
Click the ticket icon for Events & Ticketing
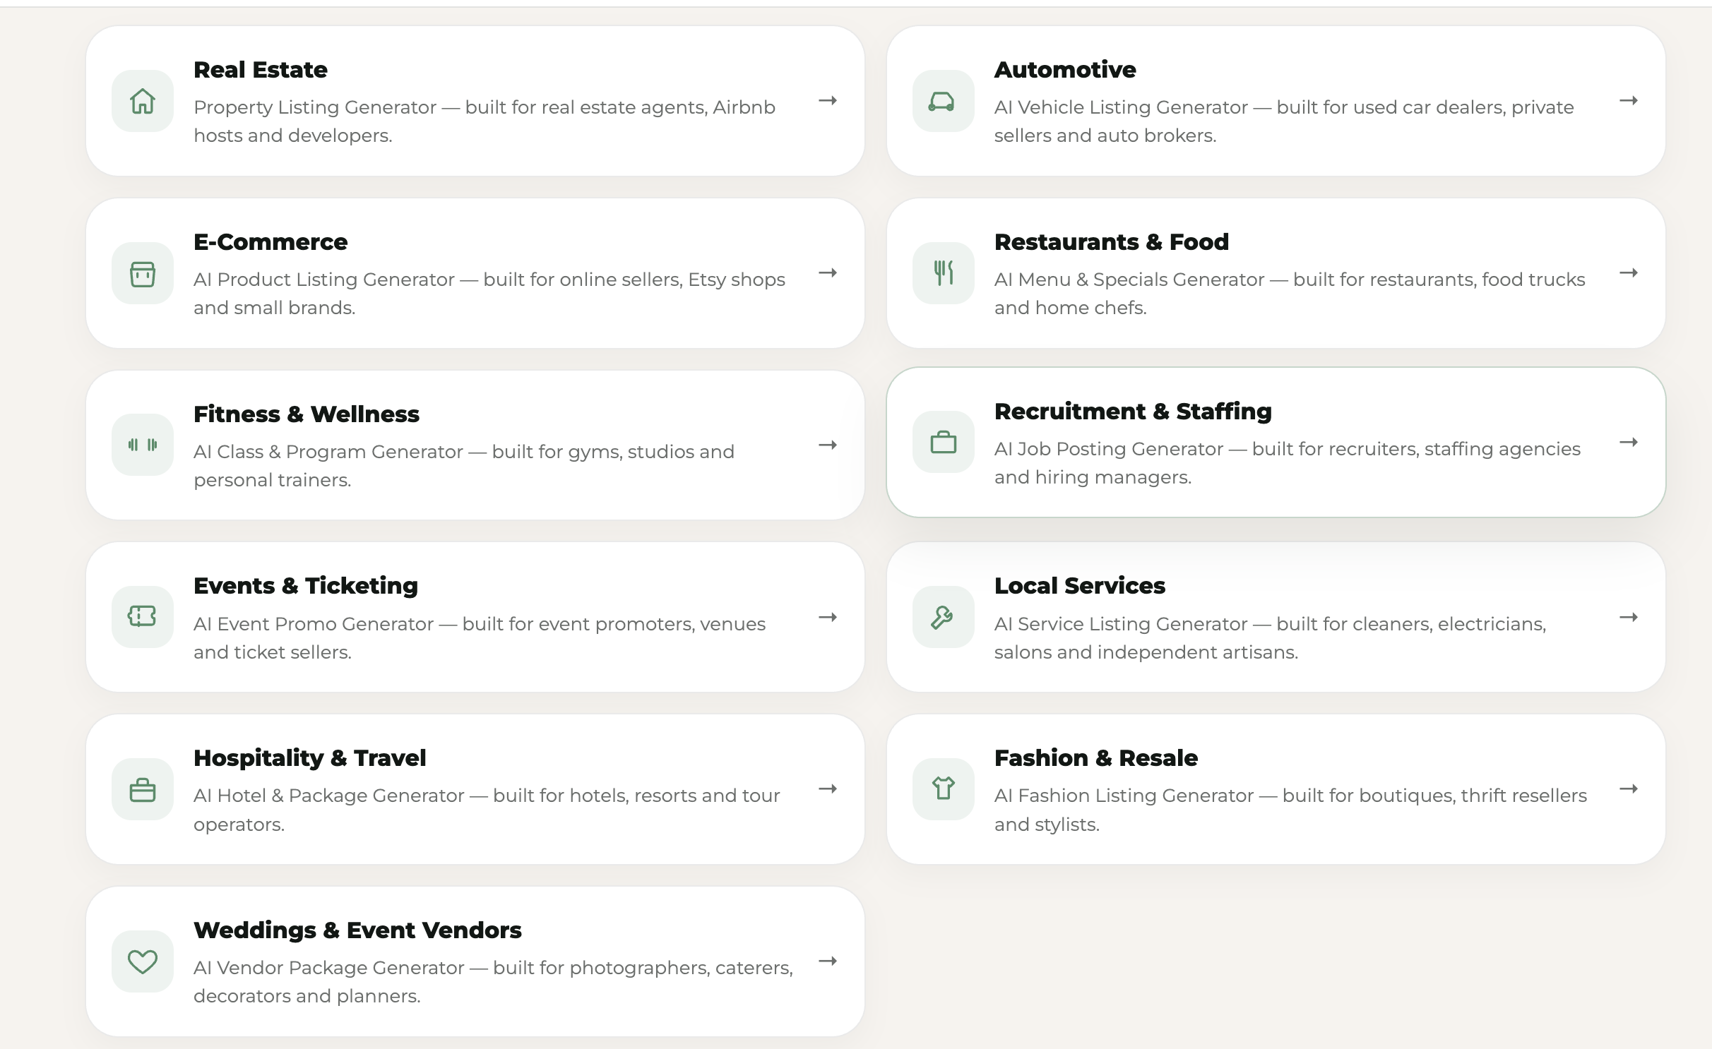(x=143, y=617)
